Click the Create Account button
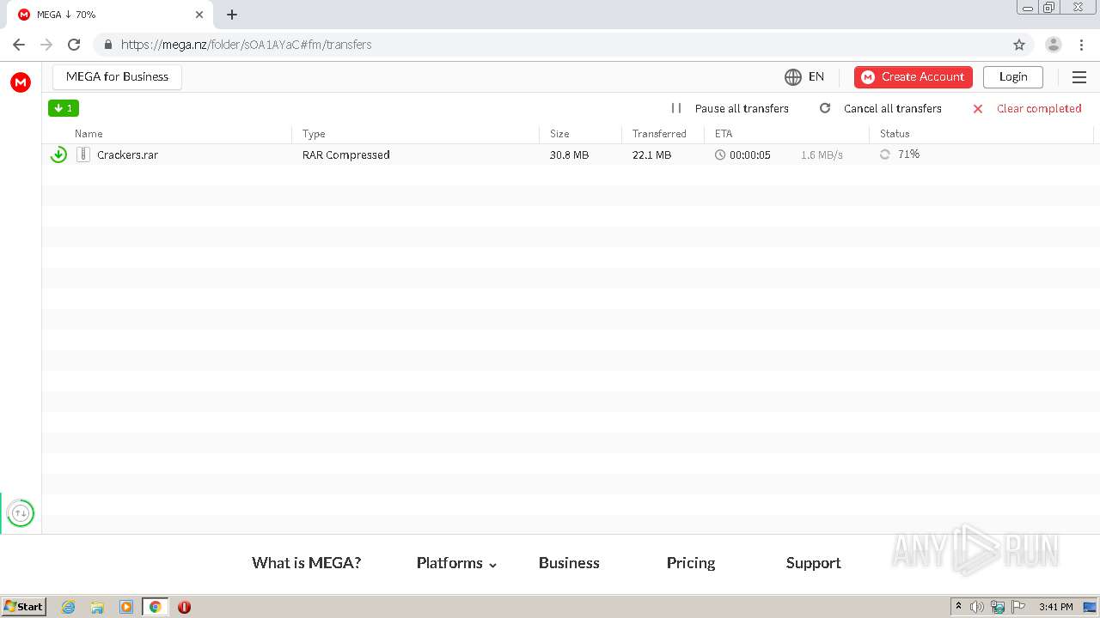This screenshot has width=1100, height=618. 914,77
